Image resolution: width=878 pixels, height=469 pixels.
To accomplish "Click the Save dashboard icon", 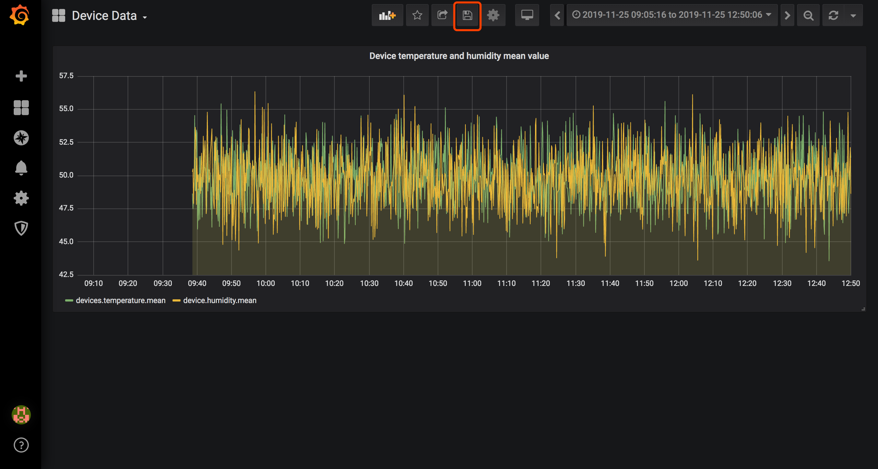I will (x=467, y=15).
